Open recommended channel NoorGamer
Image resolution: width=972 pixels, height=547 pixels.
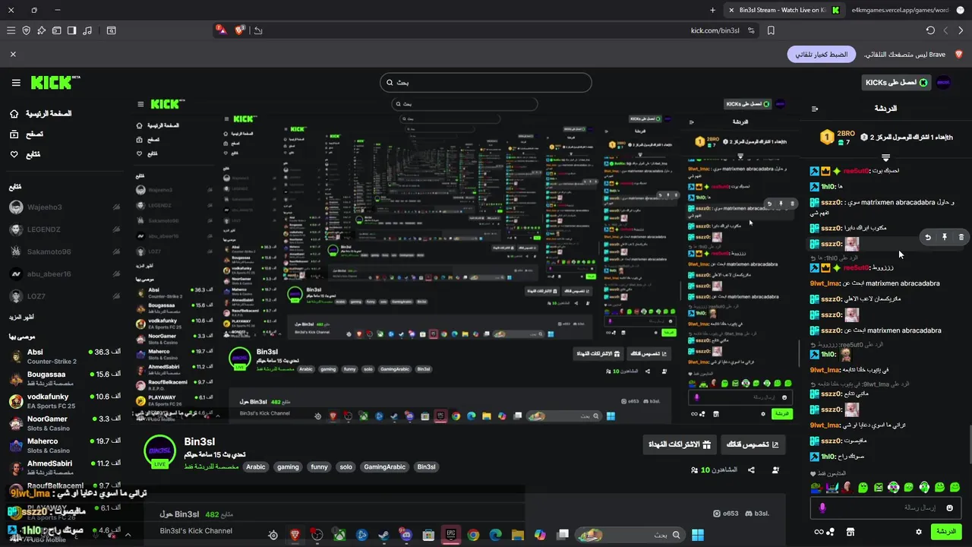pos(65,423)
